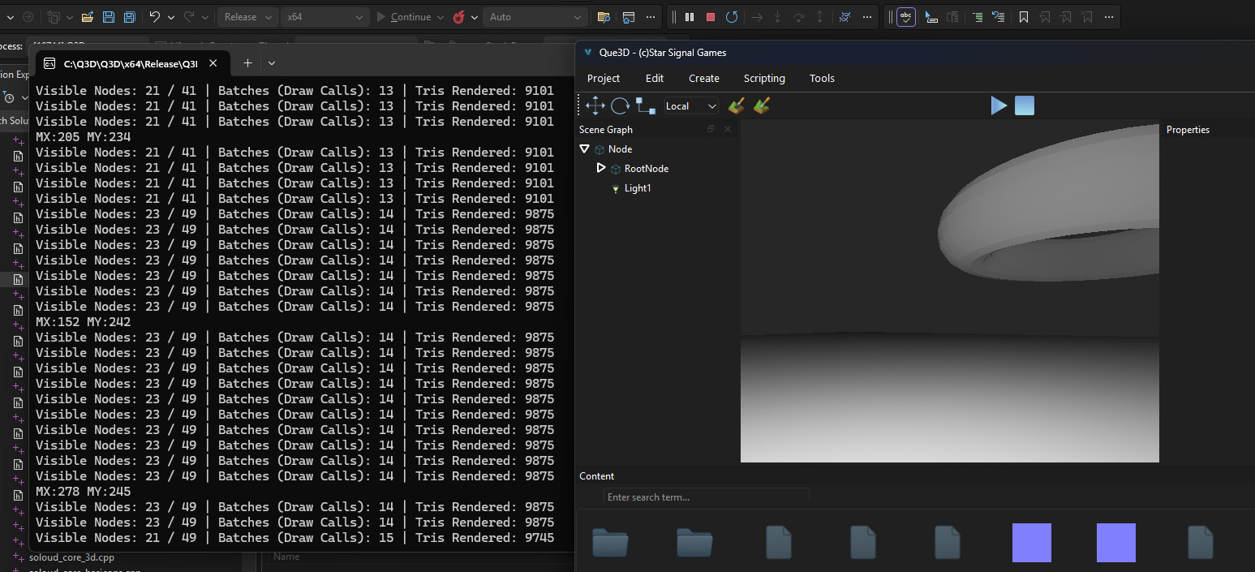Select the Que3D translate move gizmo tool

pos(595,105)
